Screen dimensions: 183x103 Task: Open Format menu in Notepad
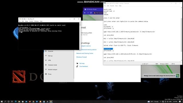[112, 6]
